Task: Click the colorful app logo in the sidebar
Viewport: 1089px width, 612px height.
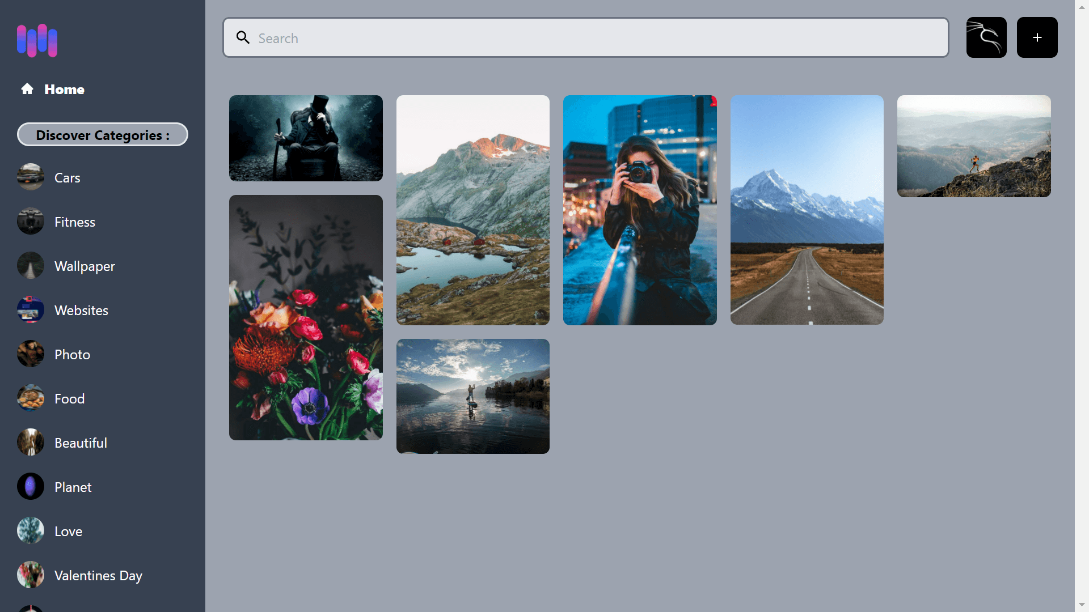Action: click(37, 40)
